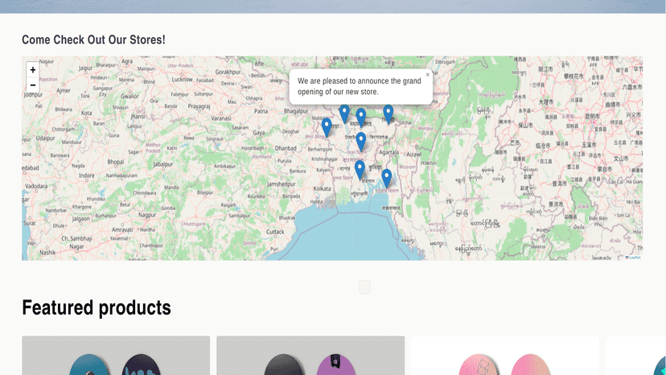Select the marker nearest Silchar label
The height and width of the screenshot is (375, 666).
[388, 114]
